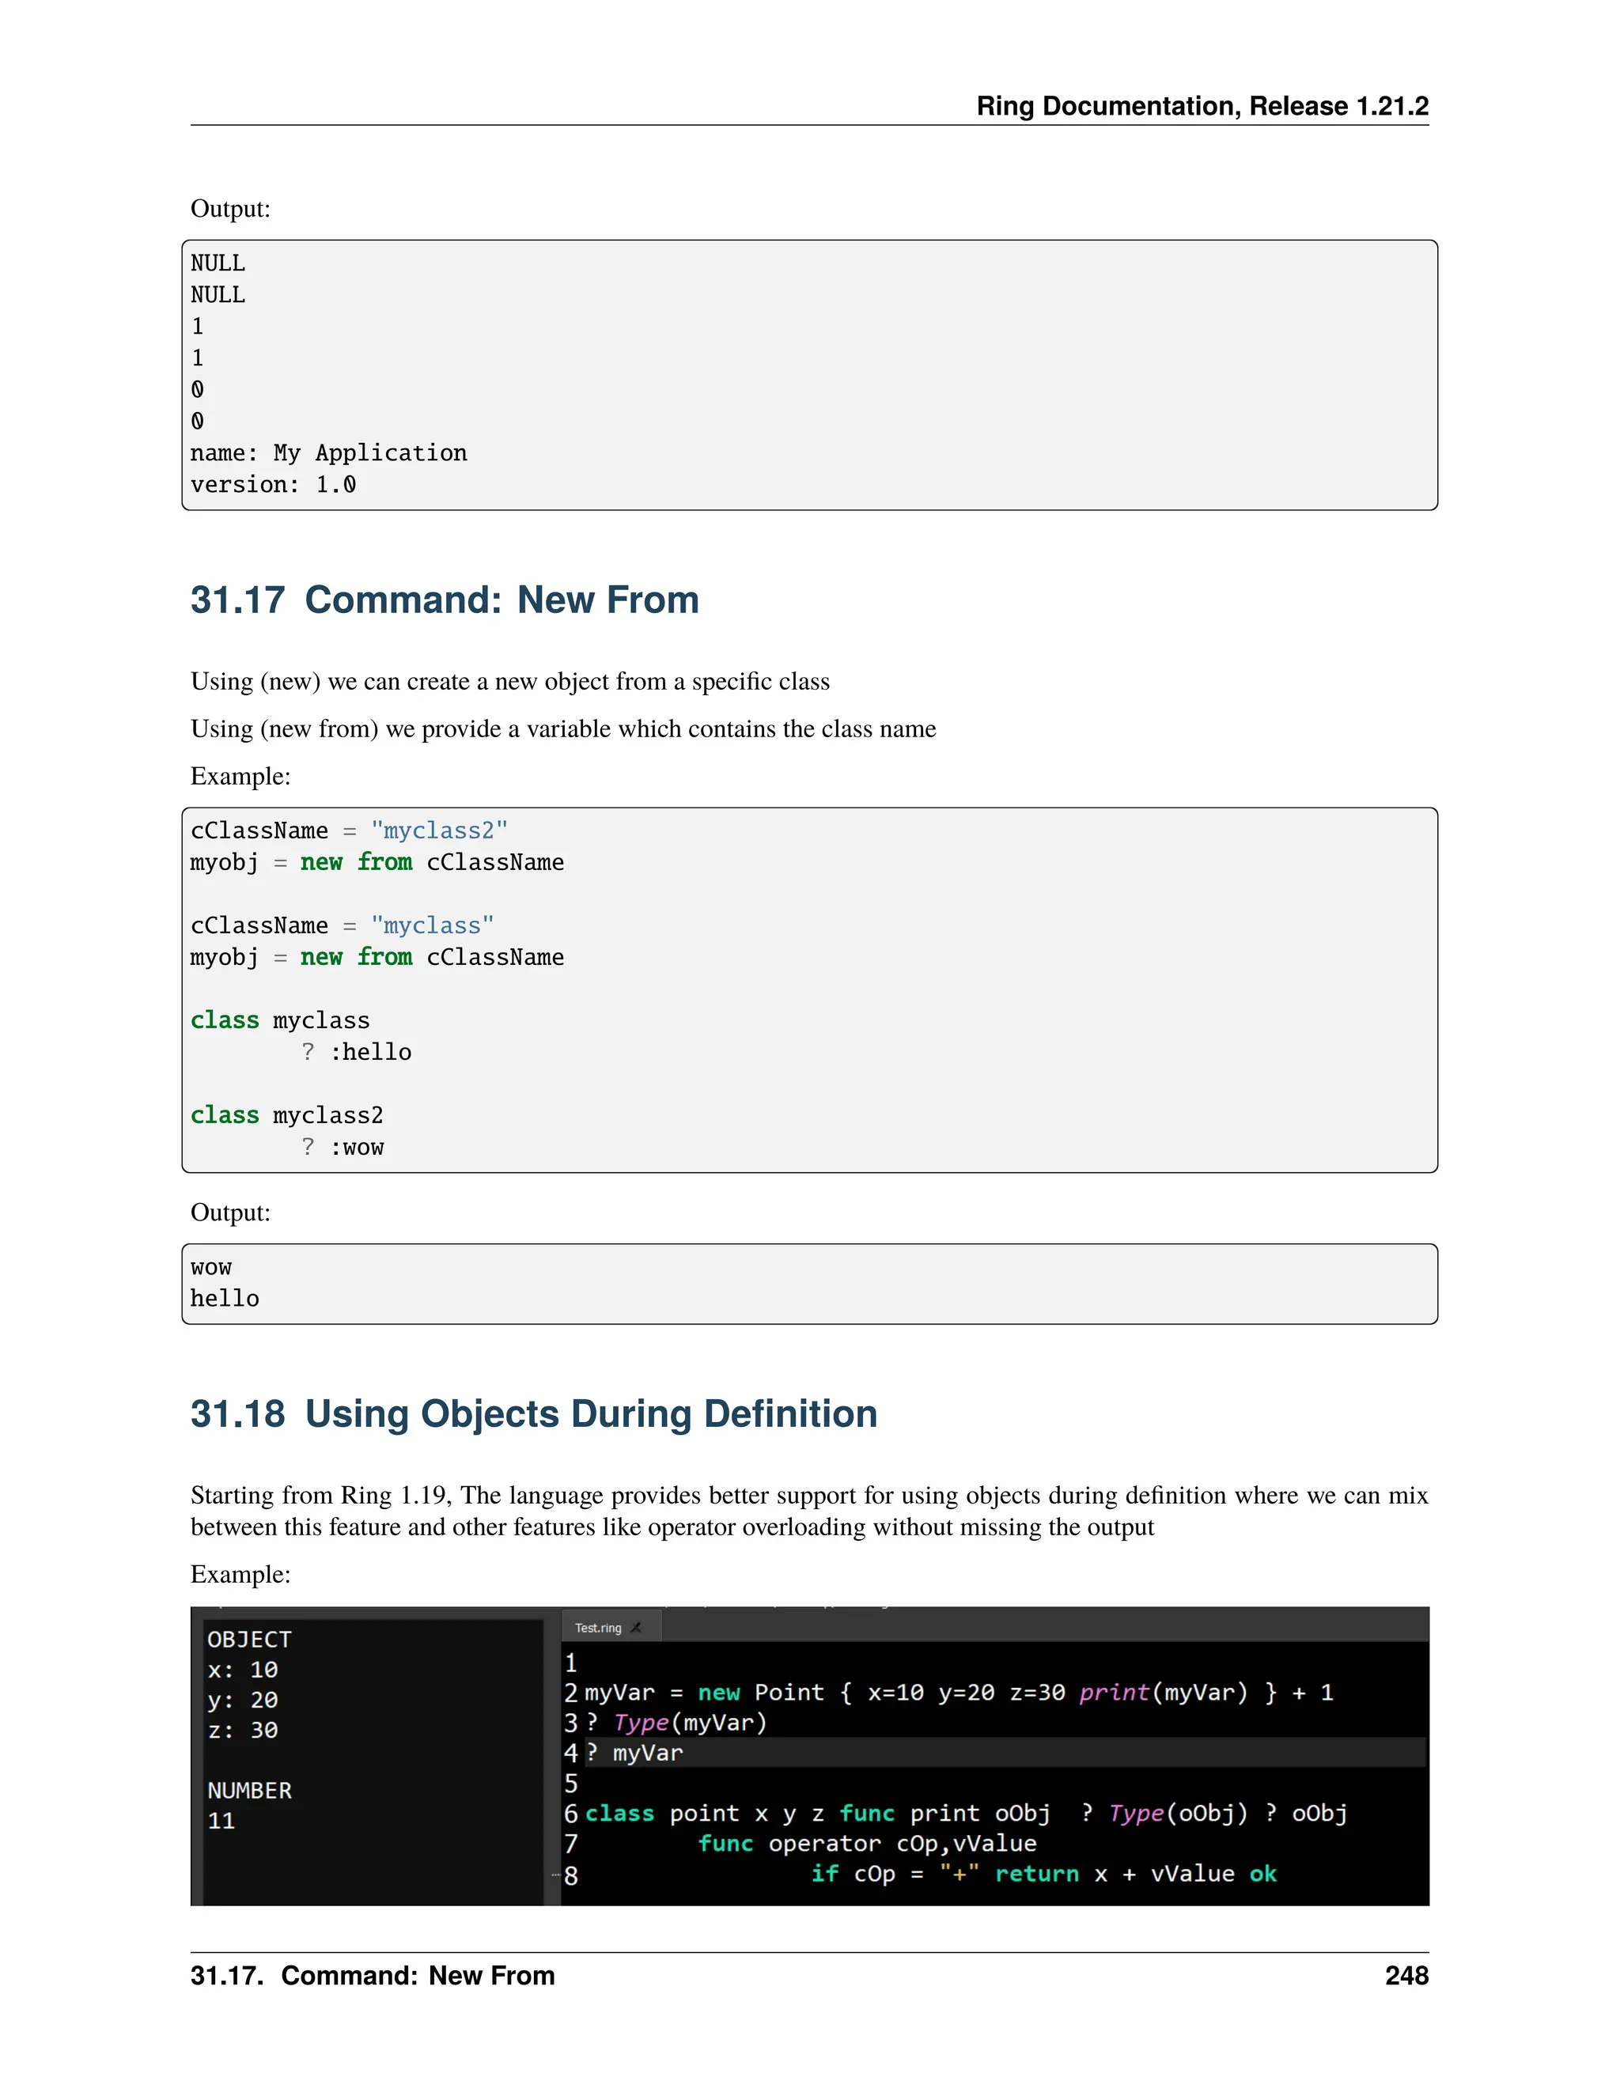The width and height of the screenshot is (1620, 2096).
Task: Click the 'func operator cOp,vValue' line in editor
Action: click(x=867, y=1844)
